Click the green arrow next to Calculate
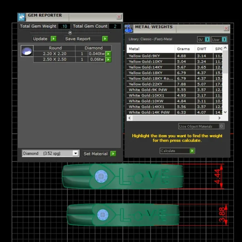 coord(192,151)
